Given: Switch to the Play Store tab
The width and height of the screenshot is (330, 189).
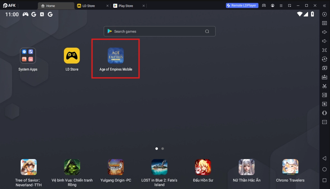Looking at the screenshot, I should click(x=126, y=6).
